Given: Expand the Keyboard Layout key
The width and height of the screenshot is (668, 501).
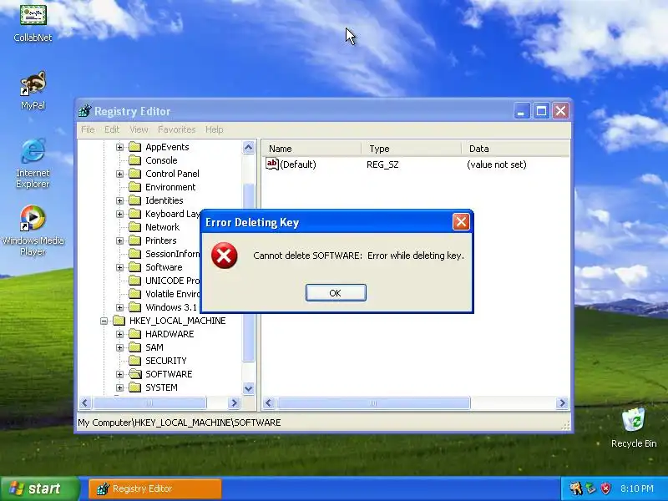Looking at the screenshot, I should click(119, 215).
